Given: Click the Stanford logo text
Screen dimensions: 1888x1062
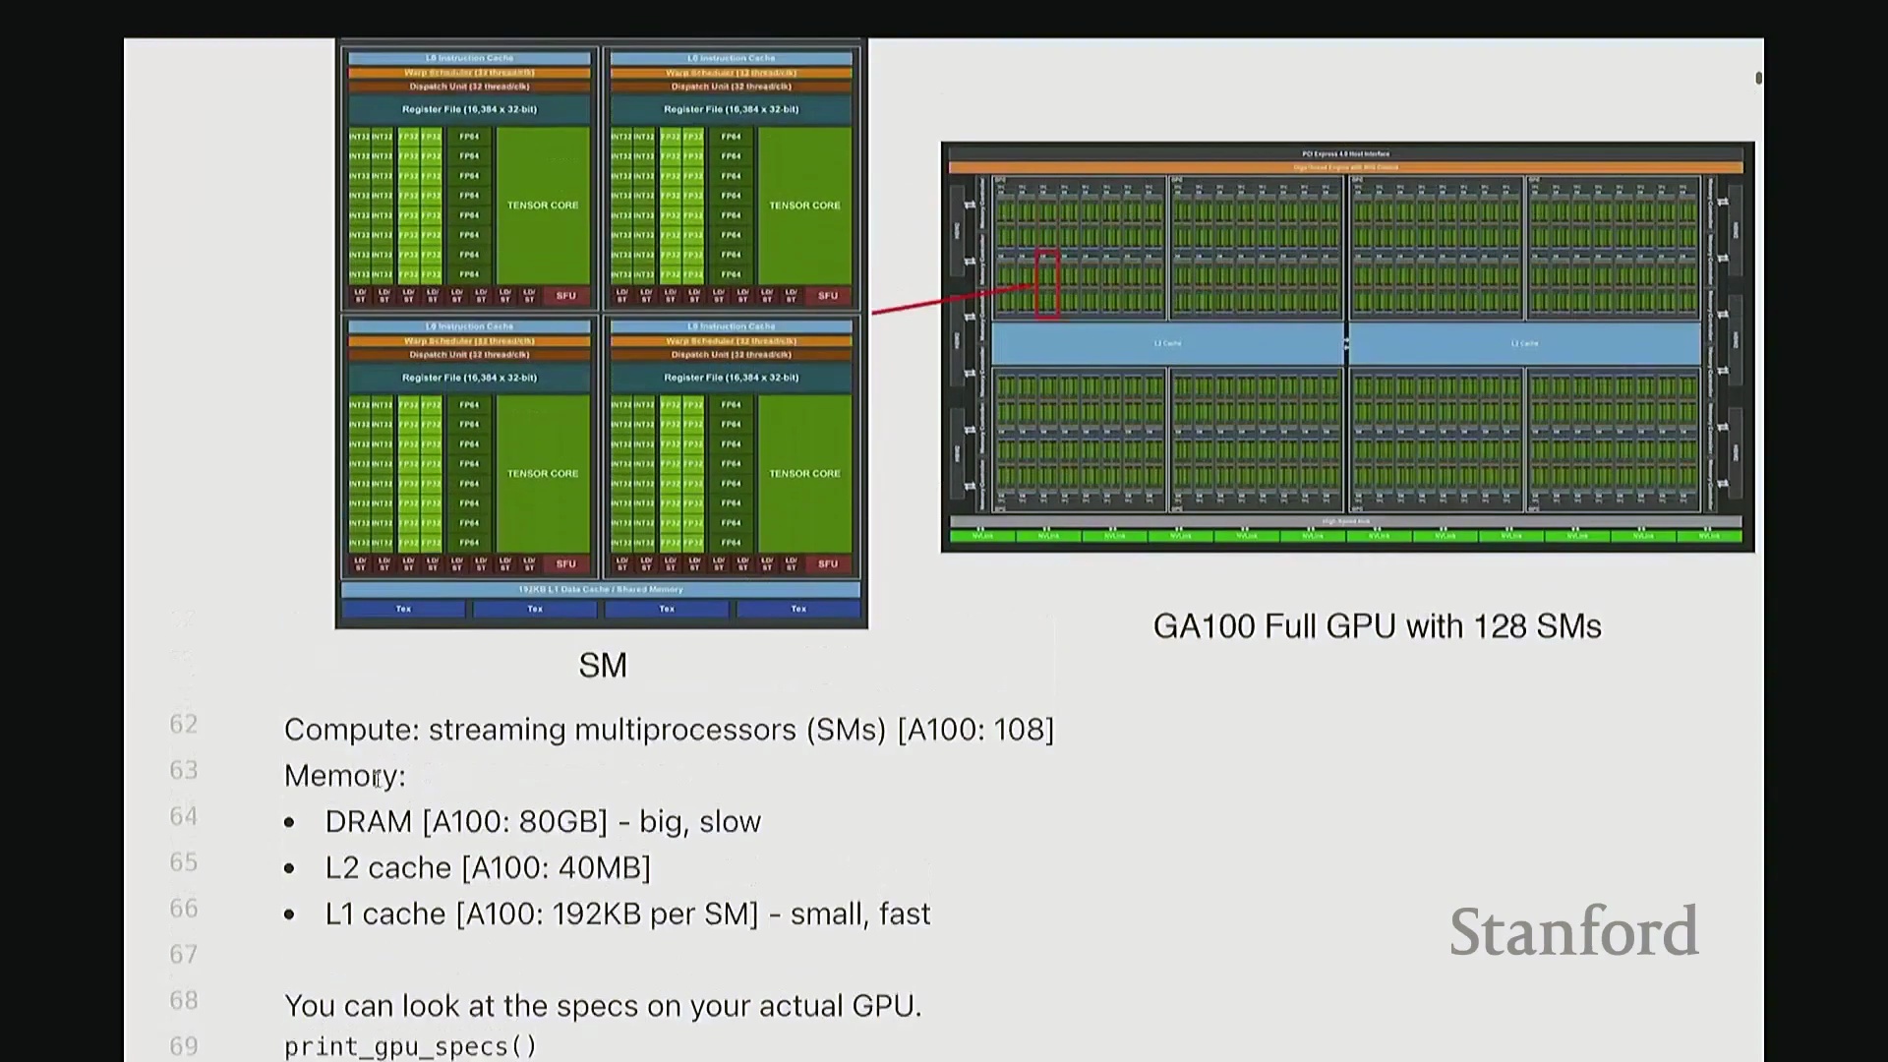Looking at the screenshot, I should (1573, 931).
